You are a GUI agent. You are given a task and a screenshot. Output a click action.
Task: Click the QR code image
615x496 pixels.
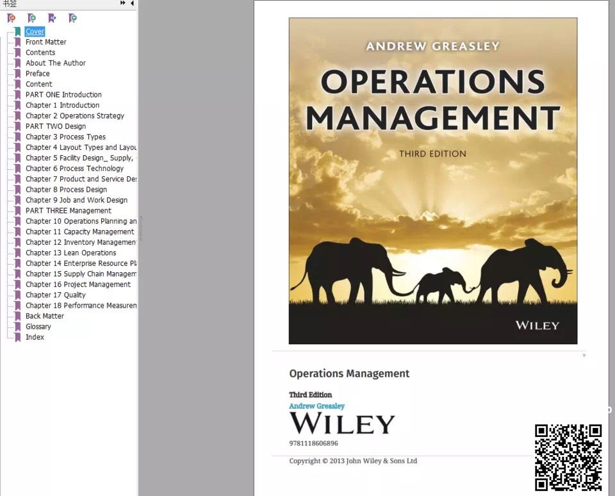point(568,457)
